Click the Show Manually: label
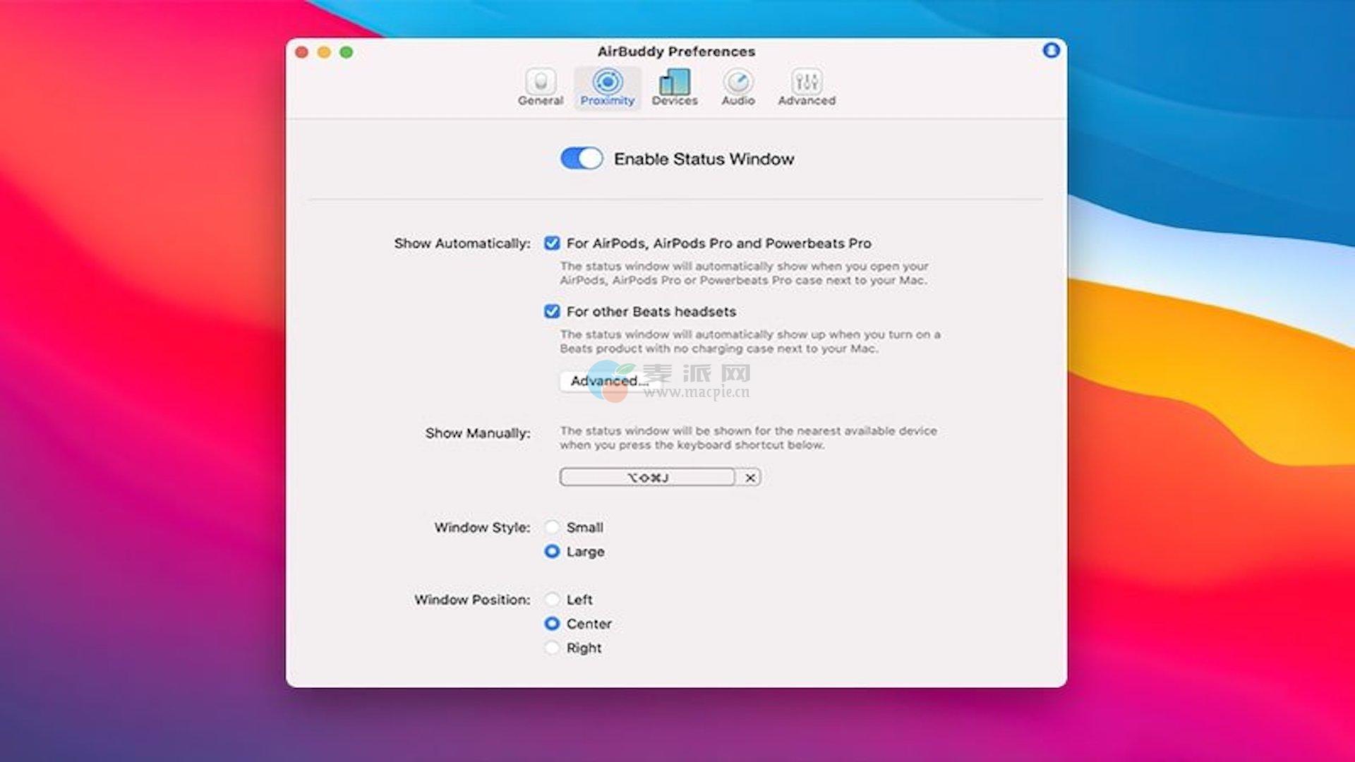1355x762 pixels. pos(478,433)
